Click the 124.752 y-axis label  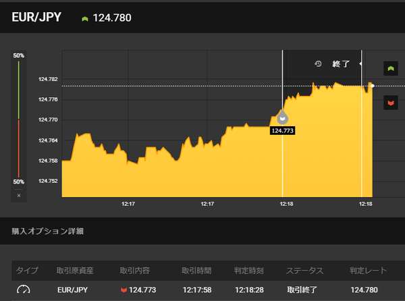48,181
